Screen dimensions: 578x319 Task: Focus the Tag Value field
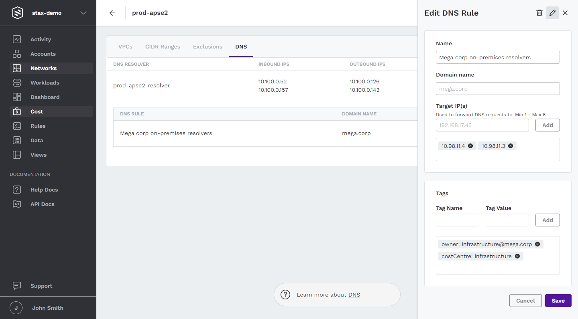507,220
